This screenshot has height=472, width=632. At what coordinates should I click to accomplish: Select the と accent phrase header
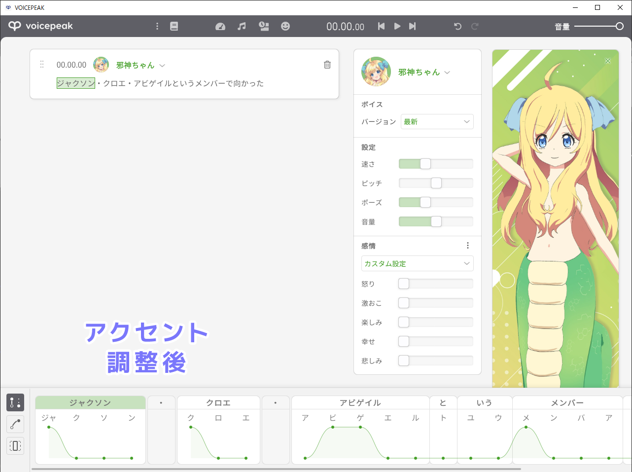tap(443, 402)
